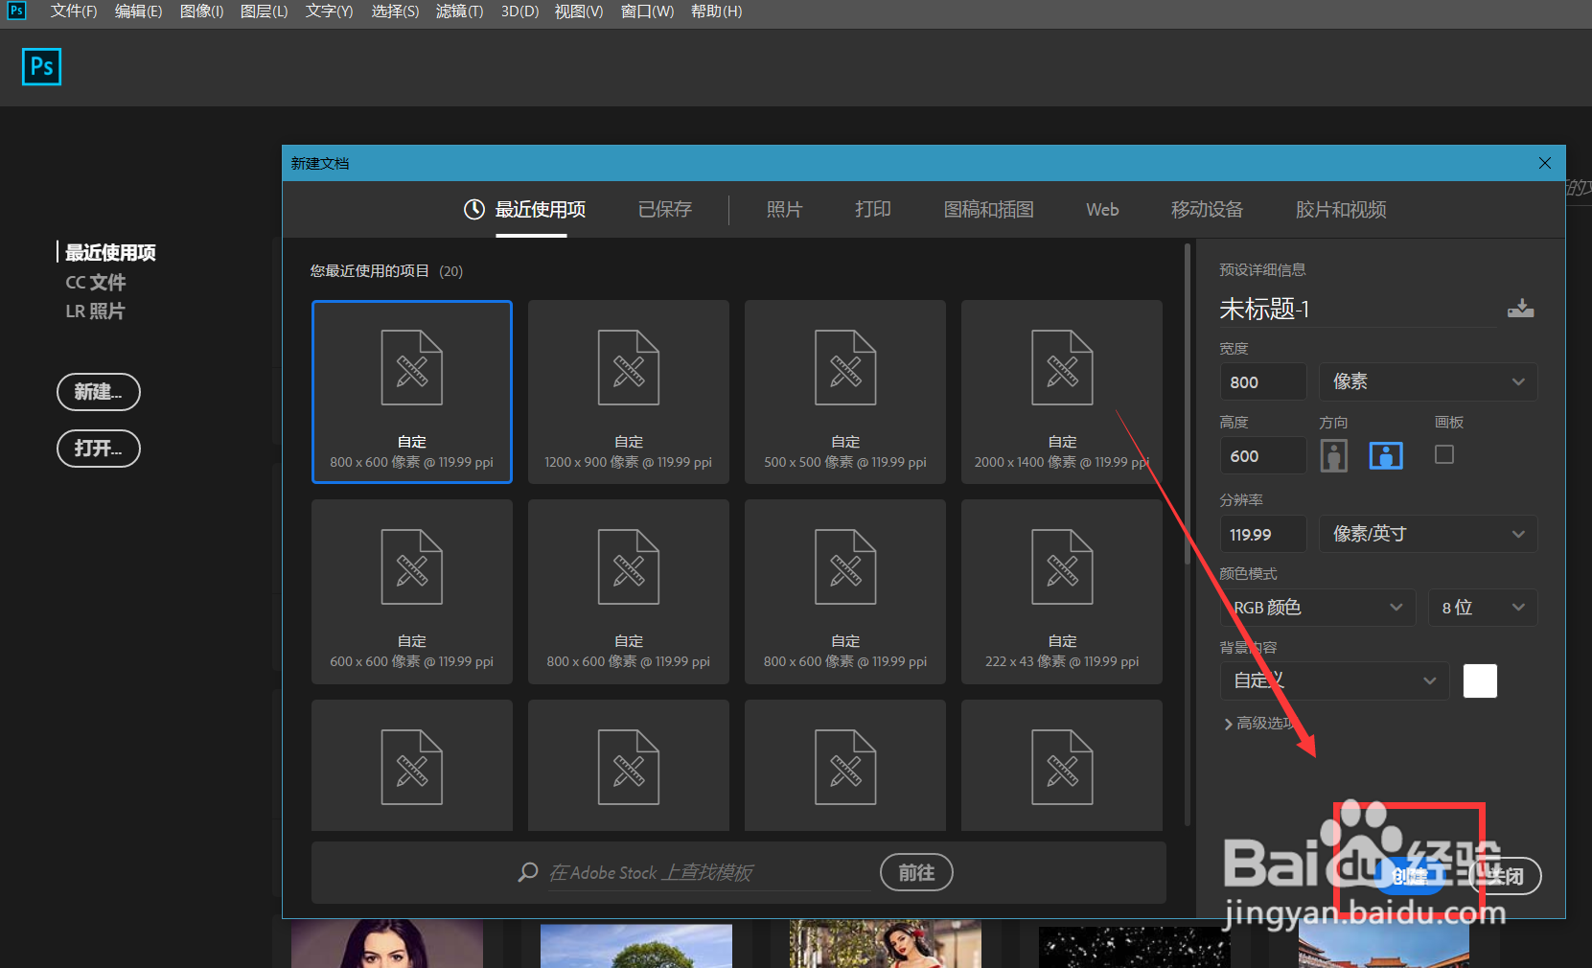1592x968 pixels.
Task: Select the 1200 x 900 像素 preset
Action: point(629,392)
